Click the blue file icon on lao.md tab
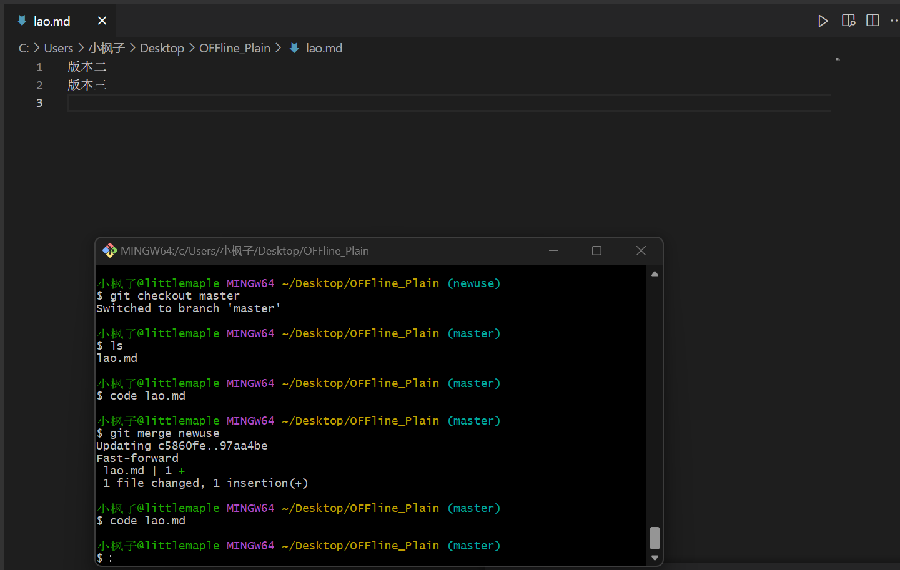This screenshot has width=900, height=570. pos(22,21)
